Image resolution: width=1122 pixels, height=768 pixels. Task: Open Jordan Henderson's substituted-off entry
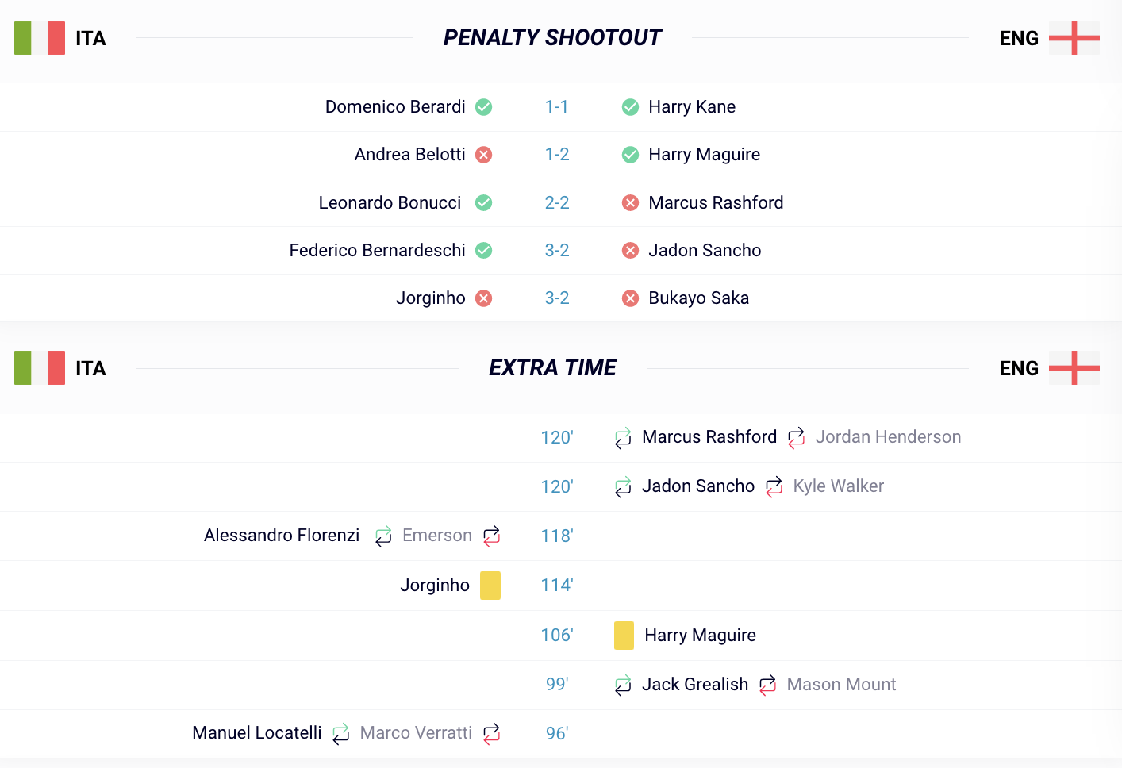(x=888, y=437)
